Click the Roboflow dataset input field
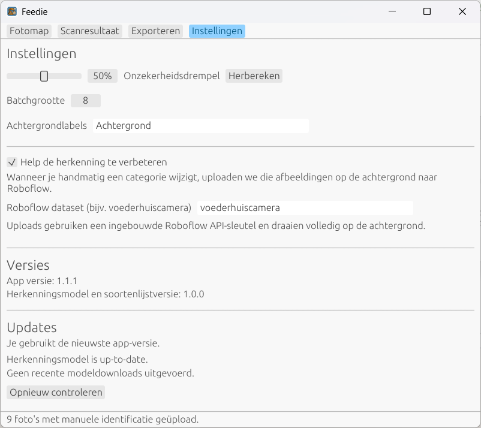 pyautogui.click(x=305, y=208)
